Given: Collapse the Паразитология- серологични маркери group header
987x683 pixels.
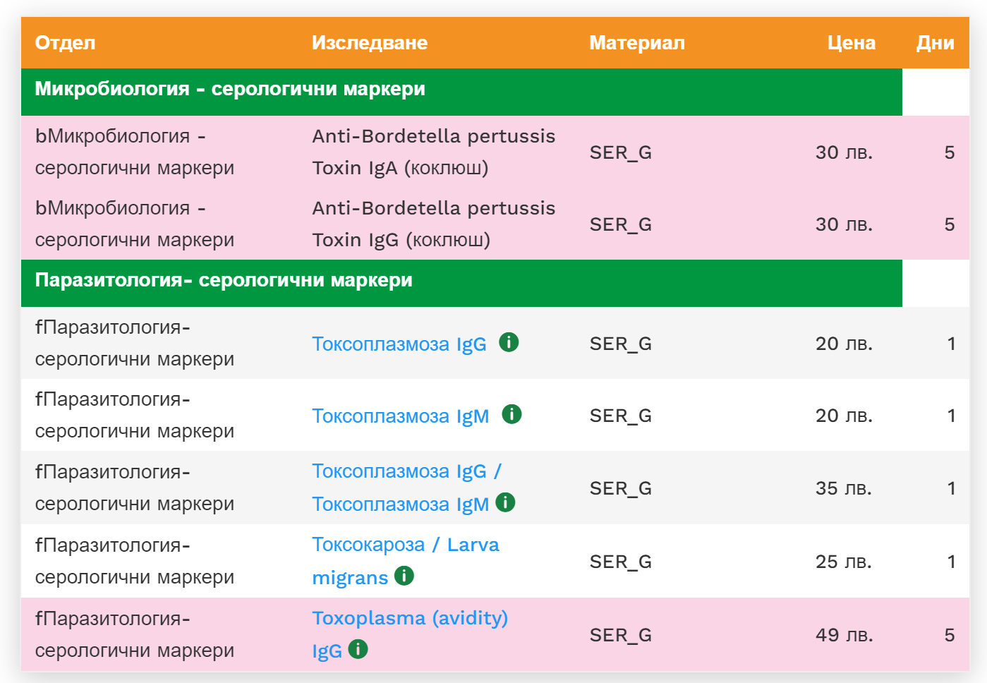Looking at the screenshot, I should [224, 281].
